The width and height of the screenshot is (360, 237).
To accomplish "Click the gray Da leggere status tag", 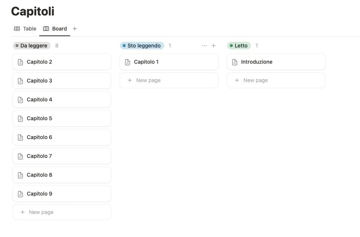I will [32, 46].
